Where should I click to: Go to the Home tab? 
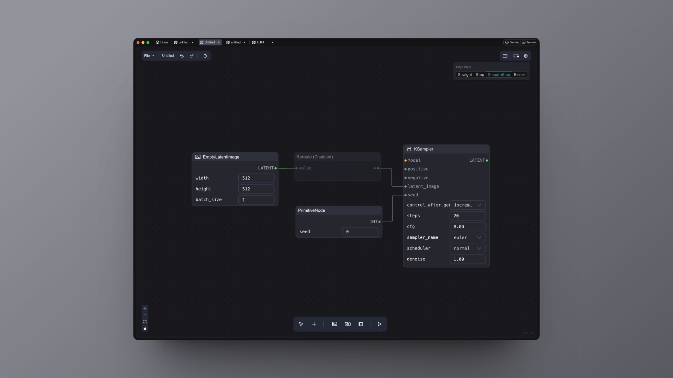coord(162,42)
